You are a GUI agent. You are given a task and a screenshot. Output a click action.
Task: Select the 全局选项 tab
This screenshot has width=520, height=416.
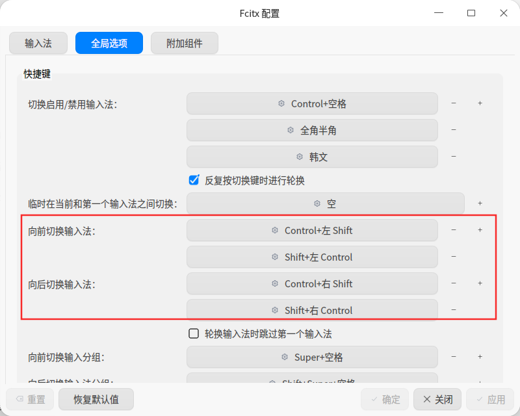pos(109,43)
